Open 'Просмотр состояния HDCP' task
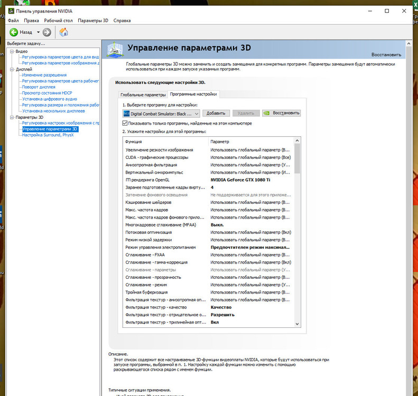Image resolution: width=418 pixels, height=396 pixels. click(x=47, y=93)
